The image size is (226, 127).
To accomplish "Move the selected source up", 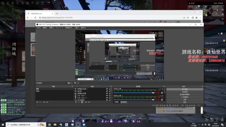I will point(86,102).
